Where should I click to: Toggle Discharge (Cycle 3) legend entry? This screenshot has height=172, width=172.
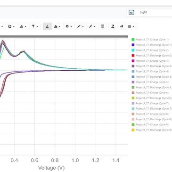tap(151, 66)
